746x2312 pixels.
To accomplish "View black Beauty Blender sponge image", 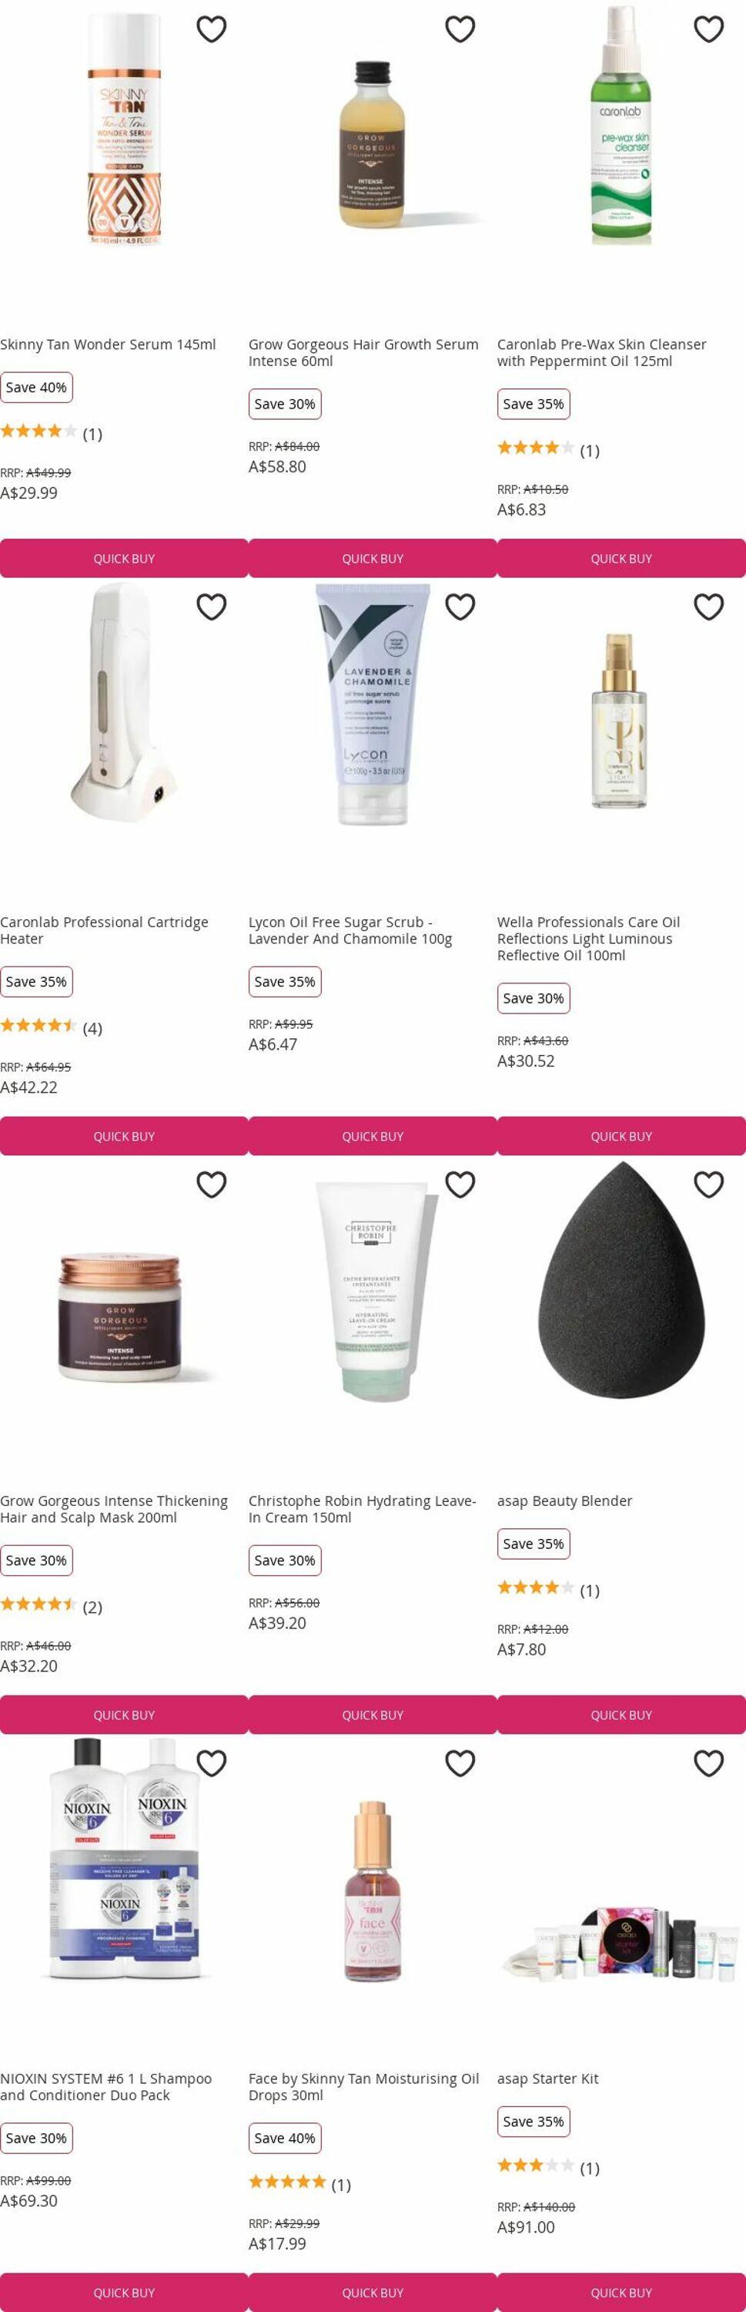I will click(x=621, y=1281).
